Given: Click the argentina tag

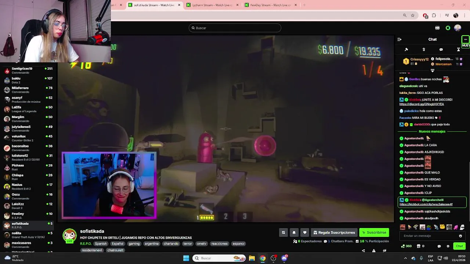Looking at the screenshot, I should pyautogui.click(x=151, y=243).
